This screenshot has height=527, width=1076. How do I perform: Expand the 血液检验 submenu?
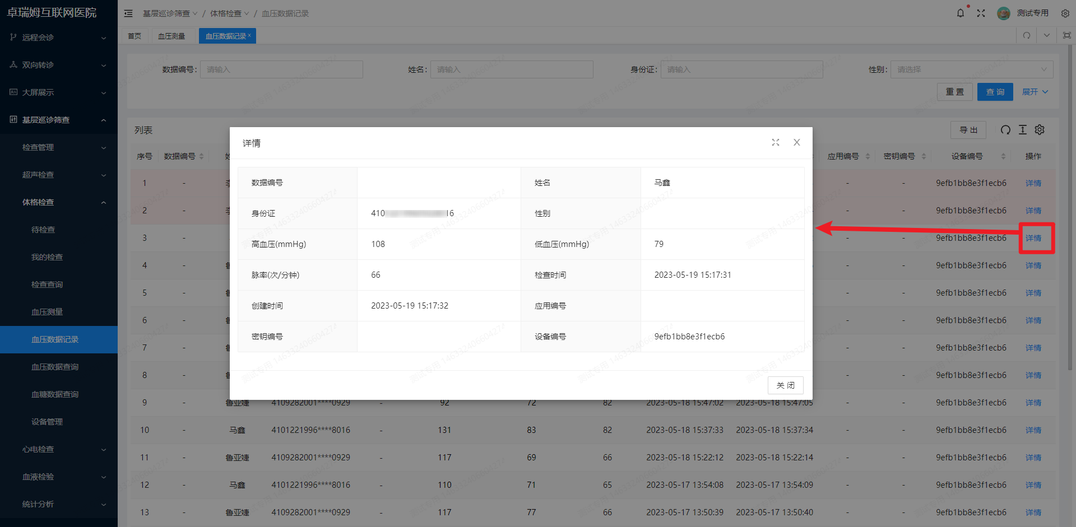click(59, 477)
